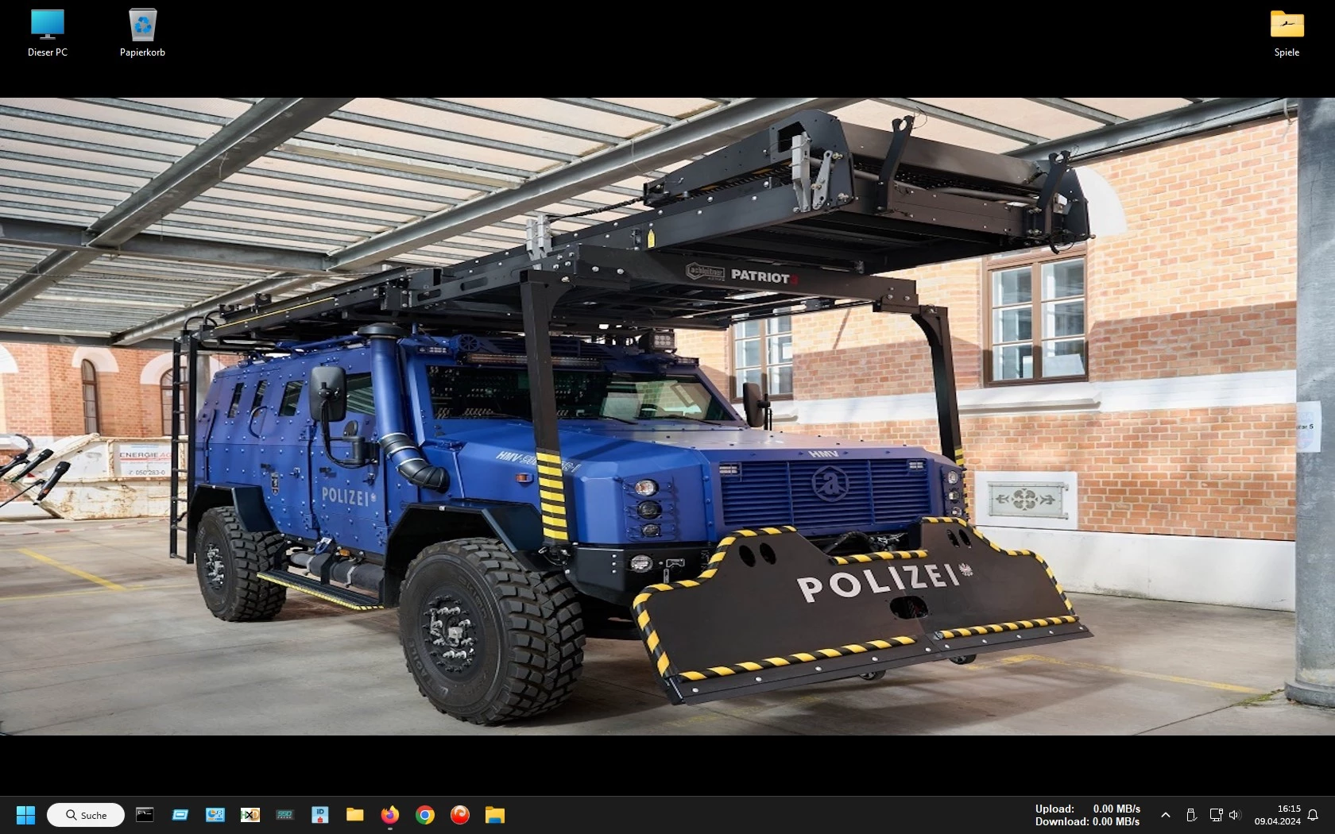Click the Upload speed monitor readout

click(x=1088, y=809)
